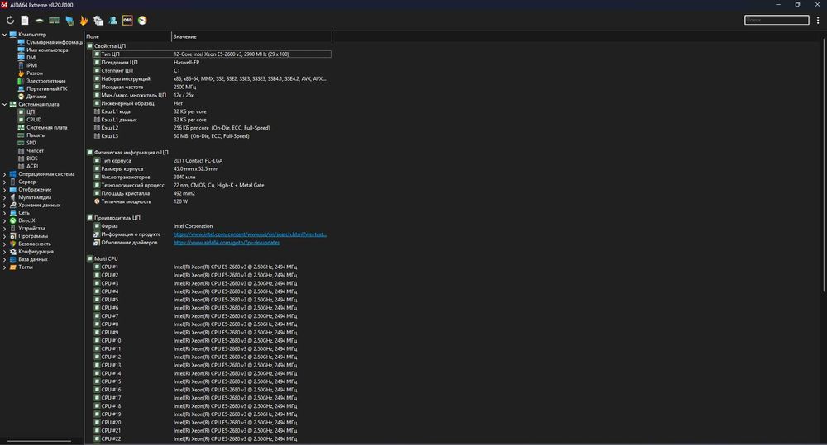Collapse the Компьютер tree node
827x445 pixels.
(x=5, y=35)
